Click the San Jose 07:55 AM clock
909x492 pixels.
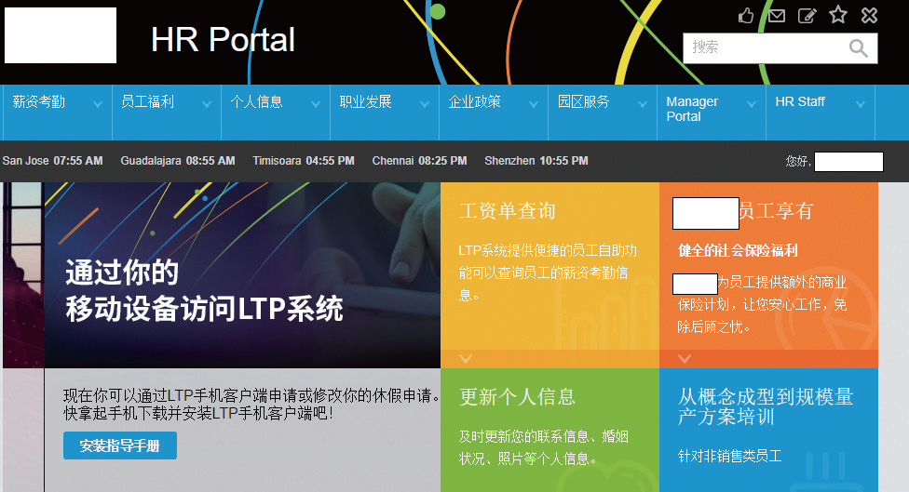52,161
